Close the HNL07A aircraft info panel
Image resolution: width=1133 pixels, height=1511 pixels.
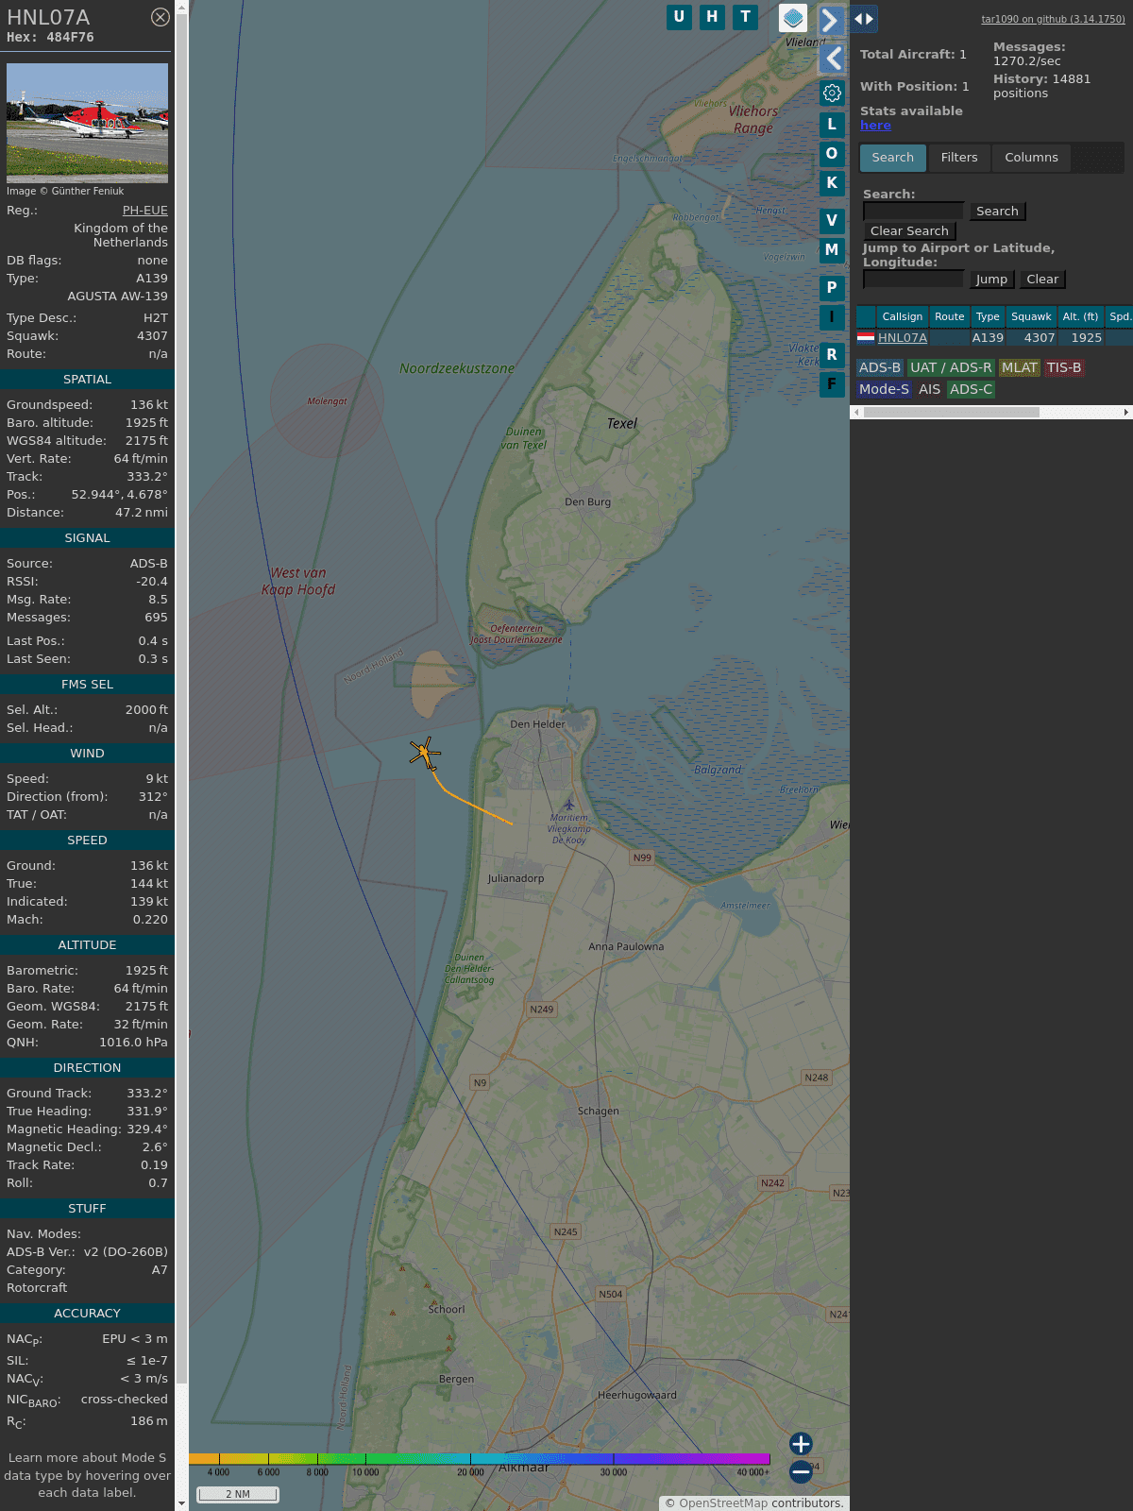[x=161, y=17]
